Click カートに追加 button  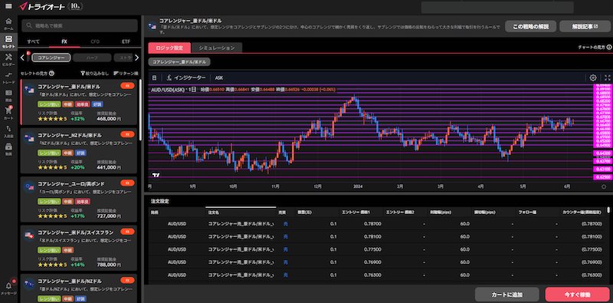click(x=506, y=295)
